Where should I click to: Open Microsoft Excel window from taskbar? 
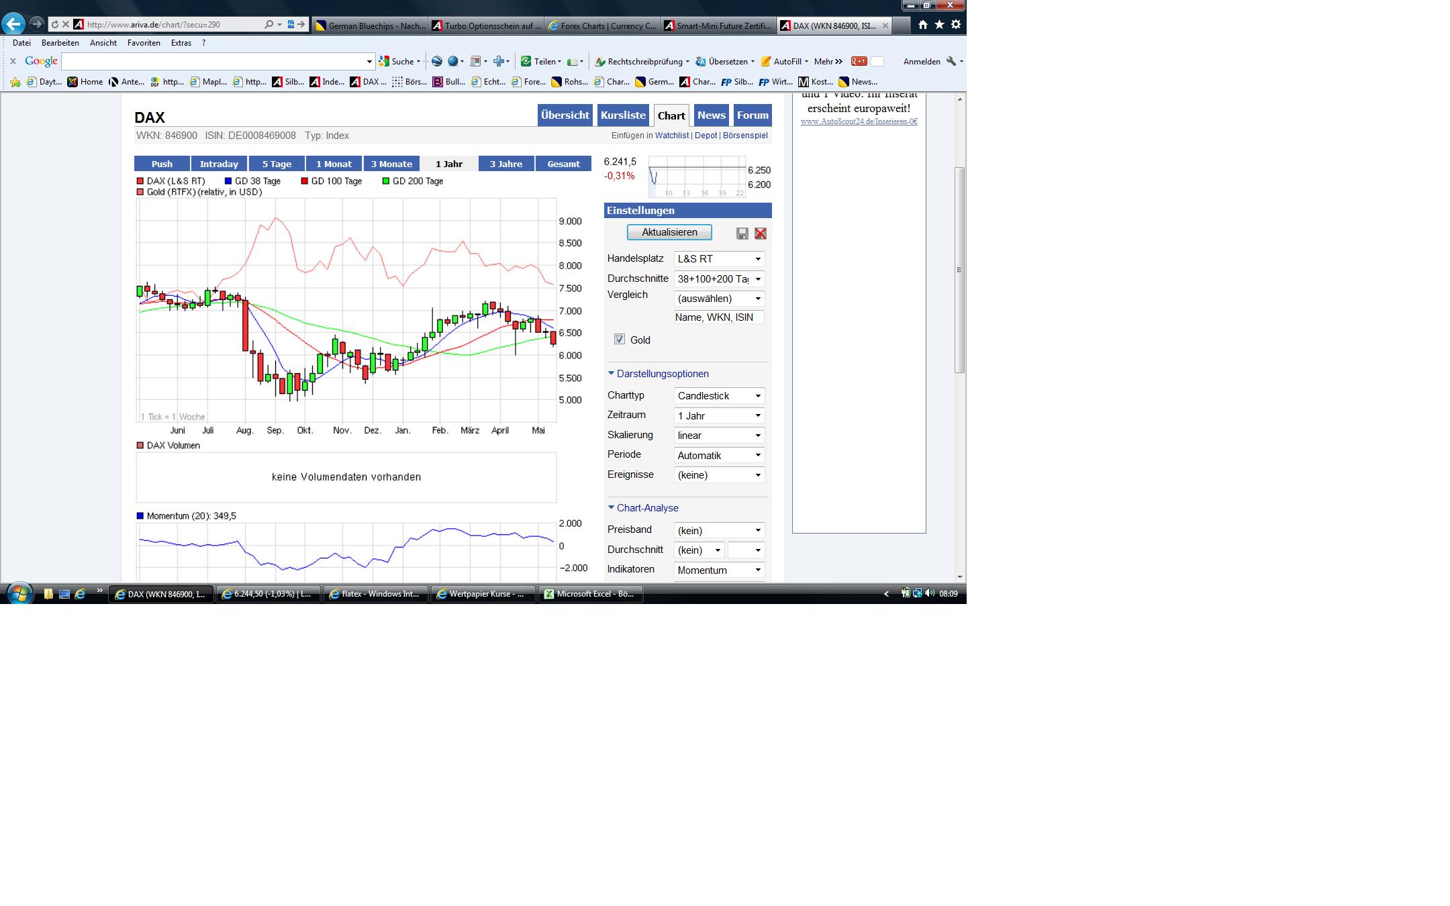point(591,594)
